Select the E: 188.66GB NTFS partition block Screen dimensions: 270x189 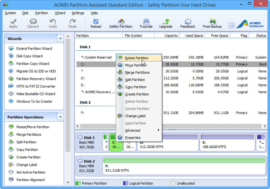pos(227,143)
